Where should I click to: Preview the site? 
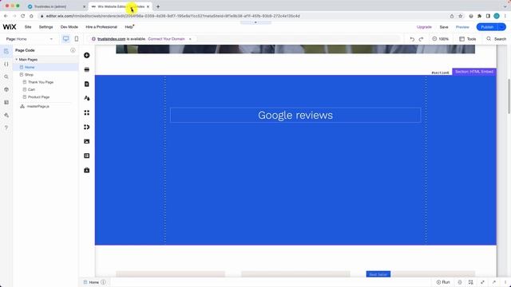pos(462,27)
